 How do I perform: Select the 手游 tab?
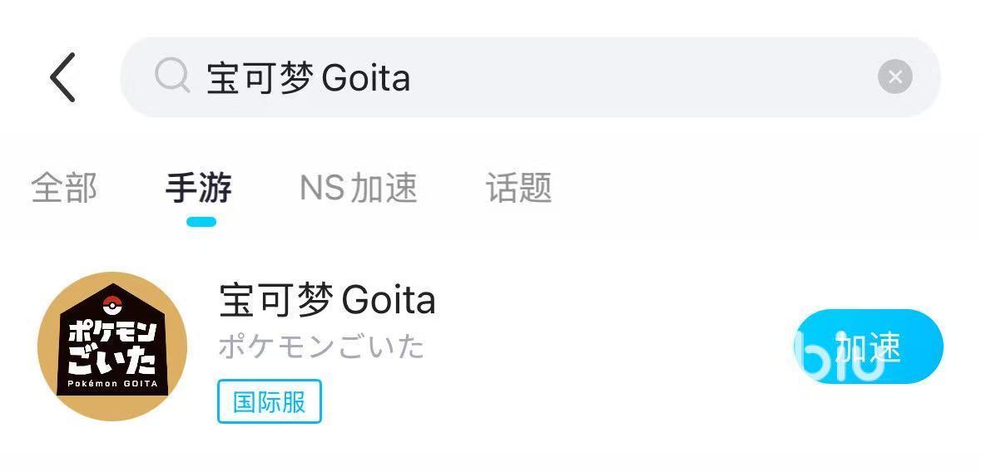click(x=199, y=188)
